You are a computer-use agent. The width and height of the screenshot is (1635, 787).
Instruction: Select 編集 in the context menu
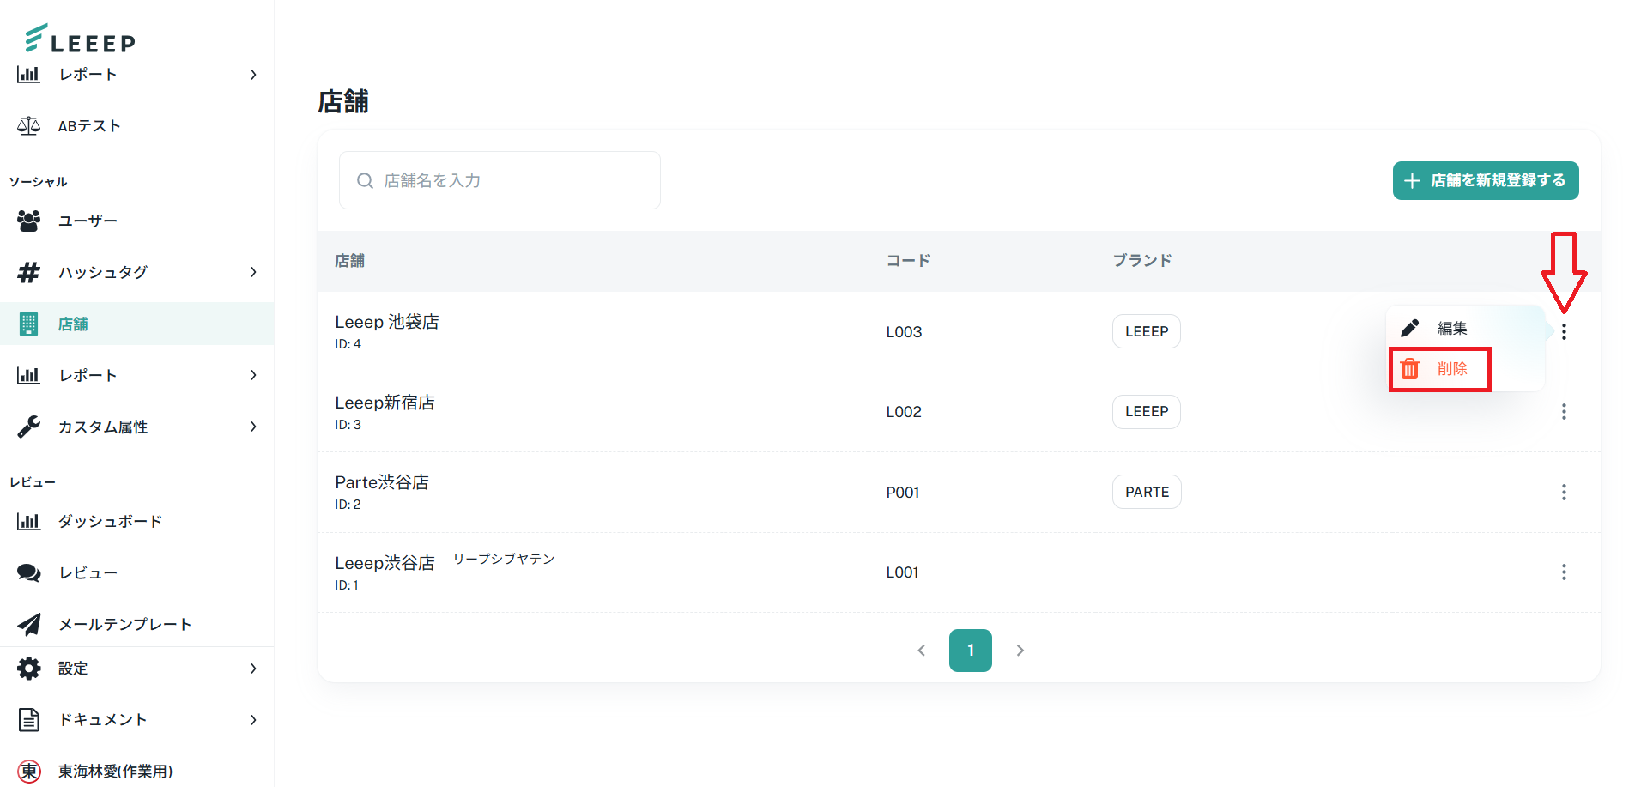click(1451, 329)
